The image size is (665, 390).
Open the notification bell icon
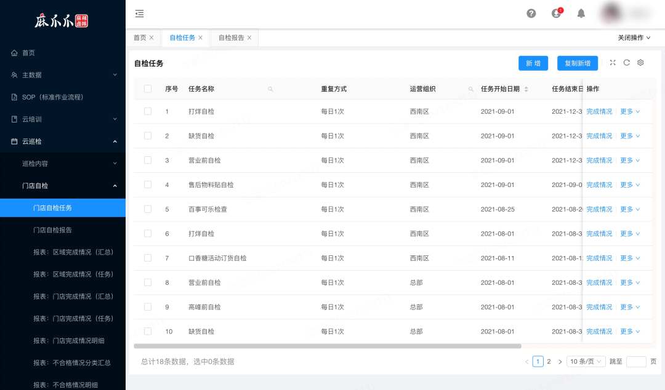click(x=581, y=14)
